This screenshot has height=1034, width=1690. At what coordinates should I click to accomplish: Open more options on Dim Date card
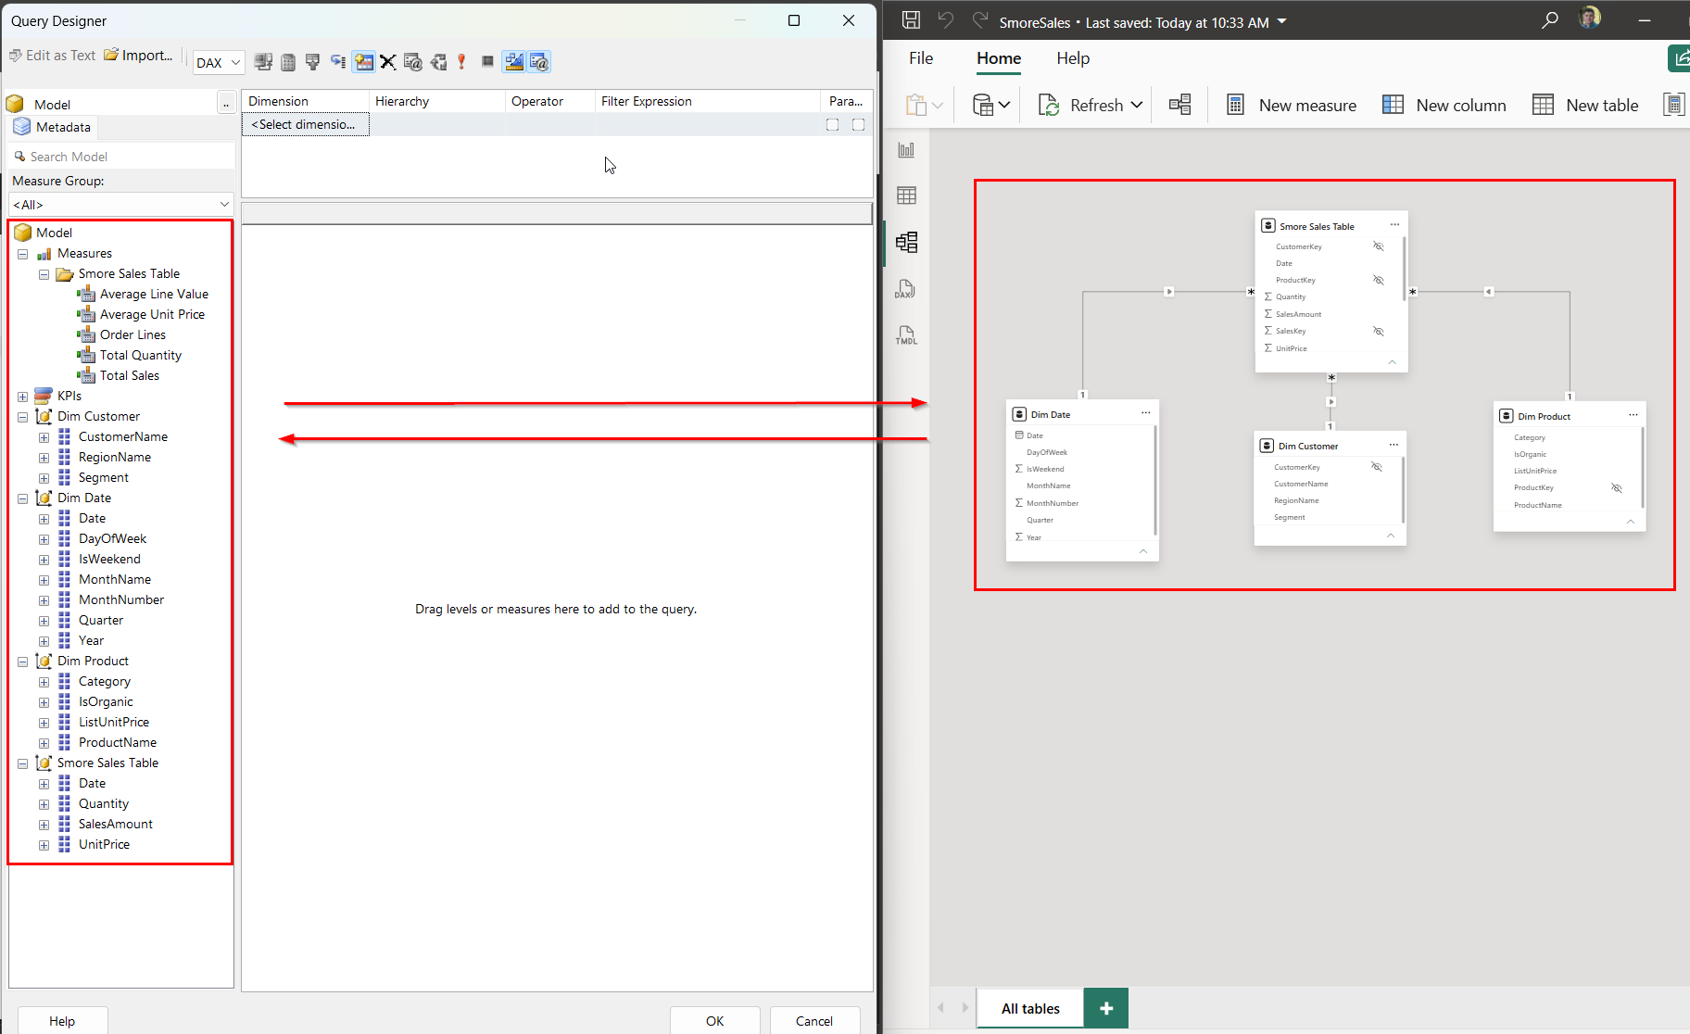click(1146, 413)
